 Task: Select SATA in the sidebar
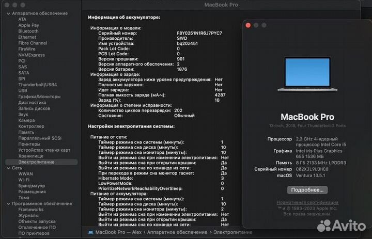[24, 73]
